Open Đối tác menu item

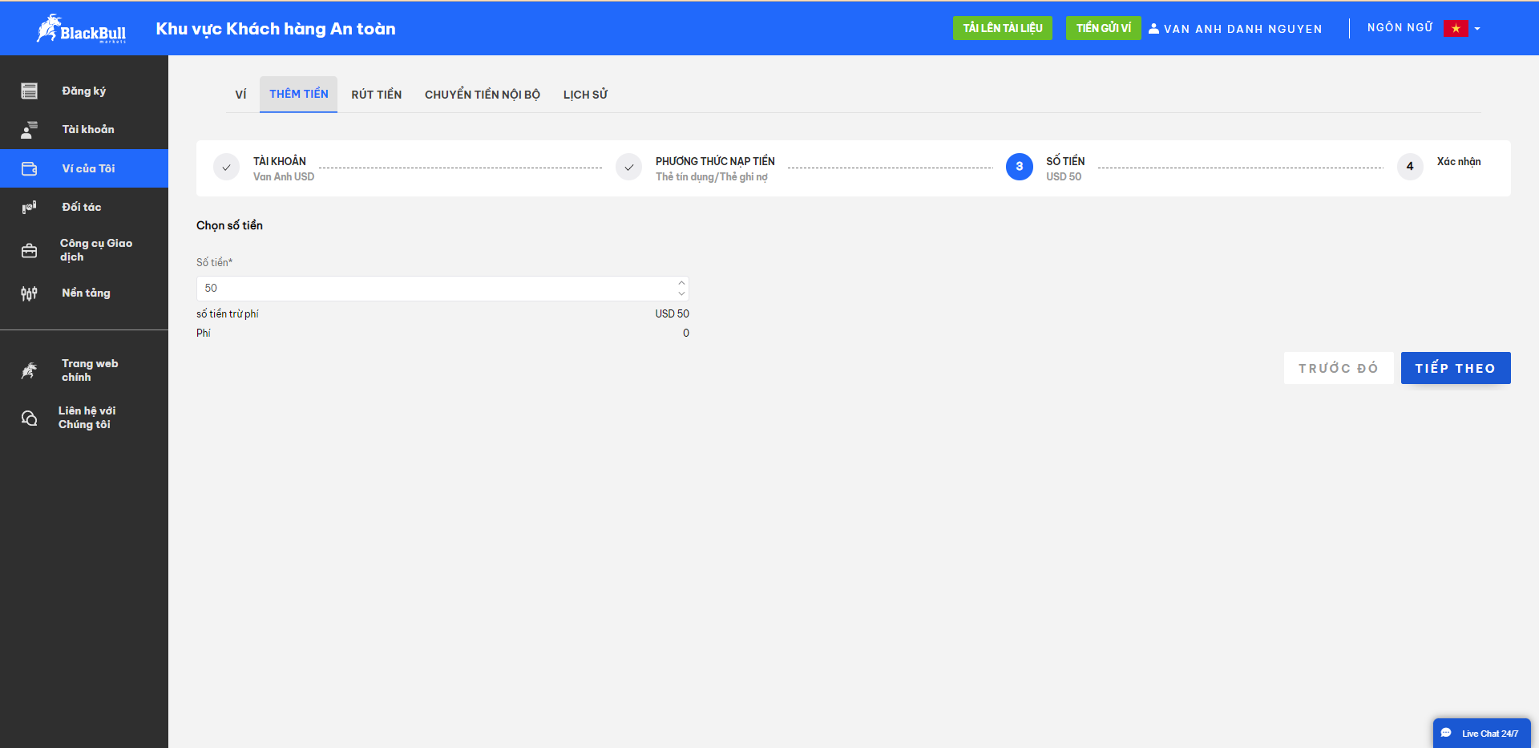pyautogui.click(x=84, y=207)
